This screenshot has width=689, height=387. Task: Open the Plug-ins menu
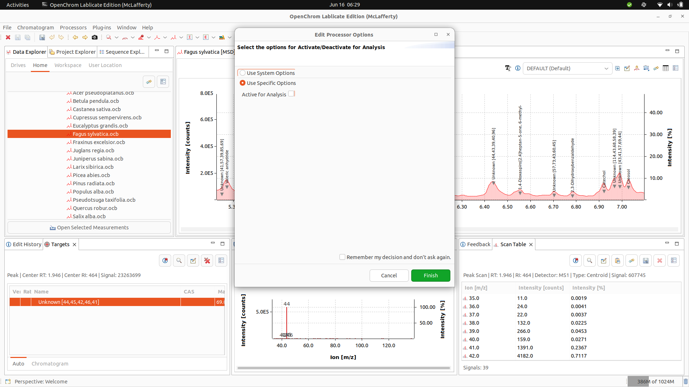click(x=102, y=28)
